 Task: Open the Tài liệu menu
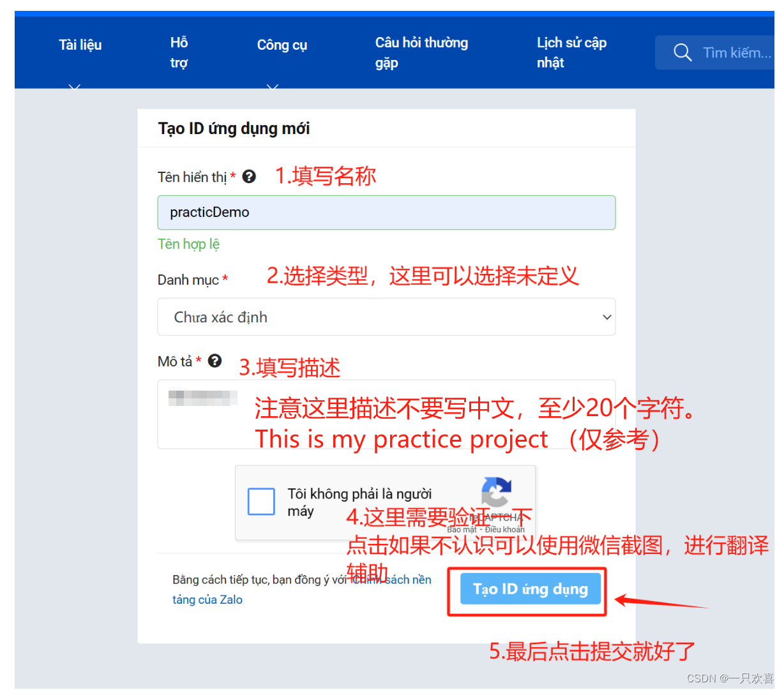80,45
